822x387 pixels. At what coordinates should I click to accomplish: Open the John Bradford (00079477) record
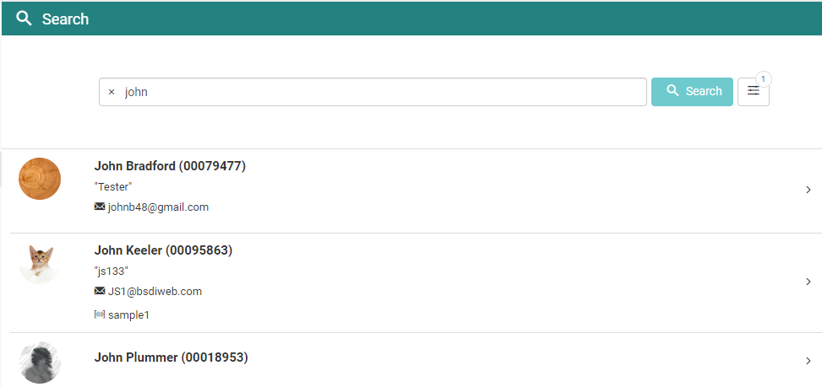click(170, 166)
